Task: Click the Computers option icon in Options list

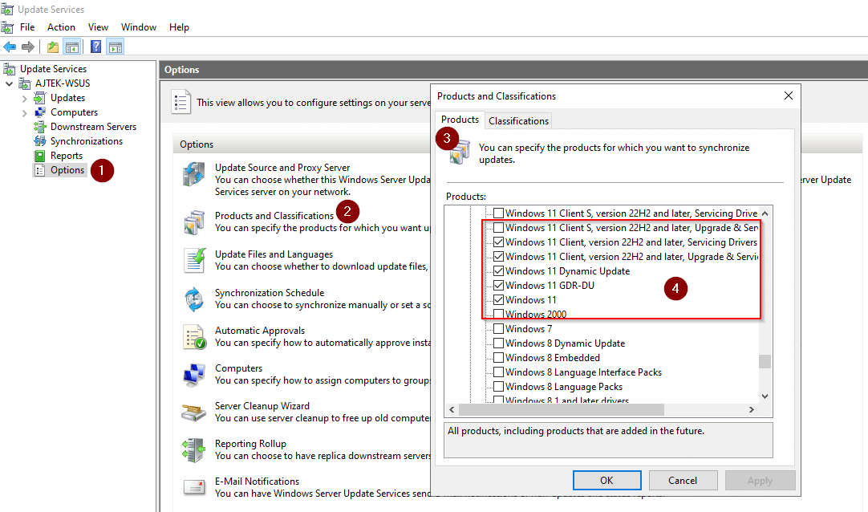Action: (194, 375)
